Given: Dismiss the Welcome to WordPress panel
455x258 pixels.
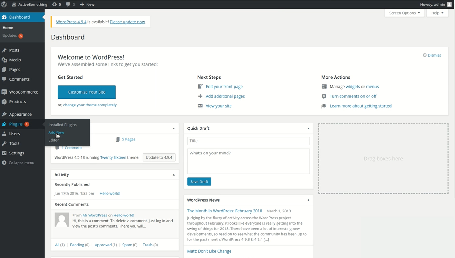Looking at the screenshot, I should coord(432,55).
